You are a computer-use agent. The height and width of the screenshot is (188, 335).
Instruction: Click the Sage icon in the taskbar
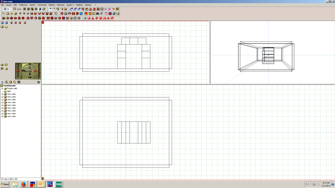tap(59, 184)
